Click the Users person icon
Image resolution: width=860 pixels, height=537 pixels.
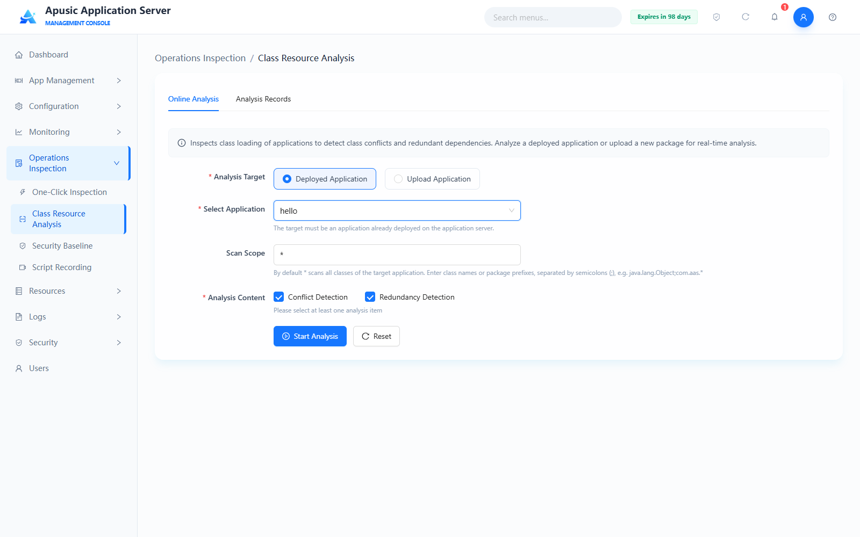pyautogui.click(x=19, y=368)
